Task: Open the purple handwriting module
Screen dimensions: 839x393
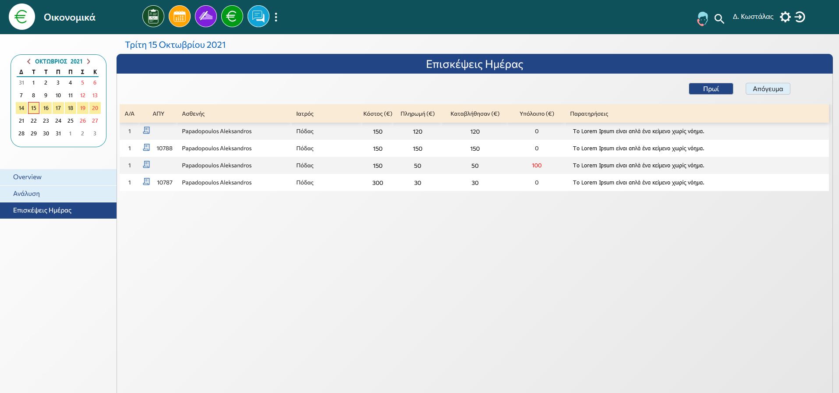Action: coord(206,17)
